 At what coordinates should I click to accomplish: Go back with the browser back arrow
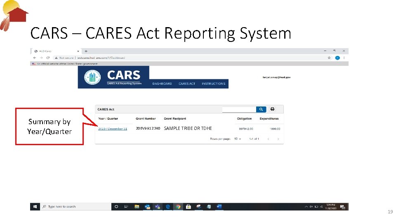pyautogui.click(x=35, y=58)
